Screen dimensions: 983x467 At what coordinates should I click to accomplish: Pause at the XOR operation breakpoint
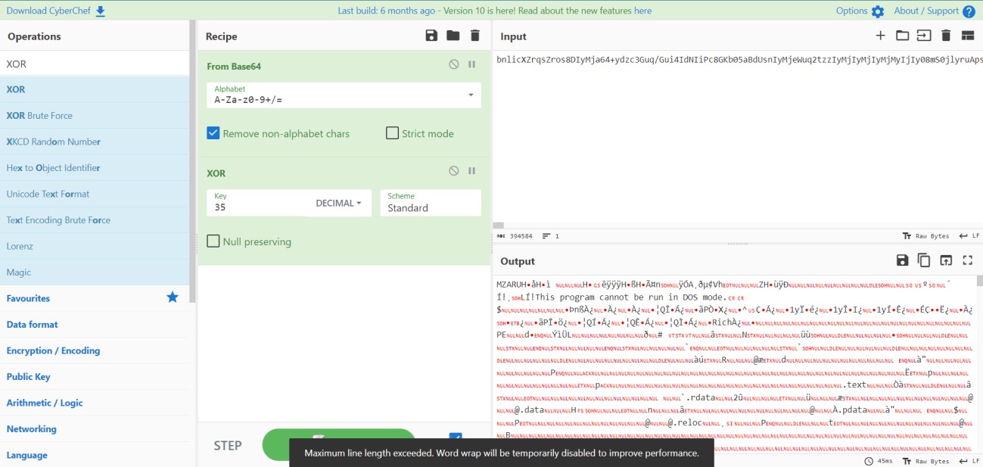pyautogui.click(x=471, y=171)
